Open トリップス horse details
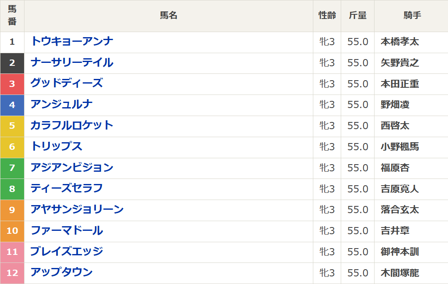Viewport: 448px width, 284px height. [56, 146]
